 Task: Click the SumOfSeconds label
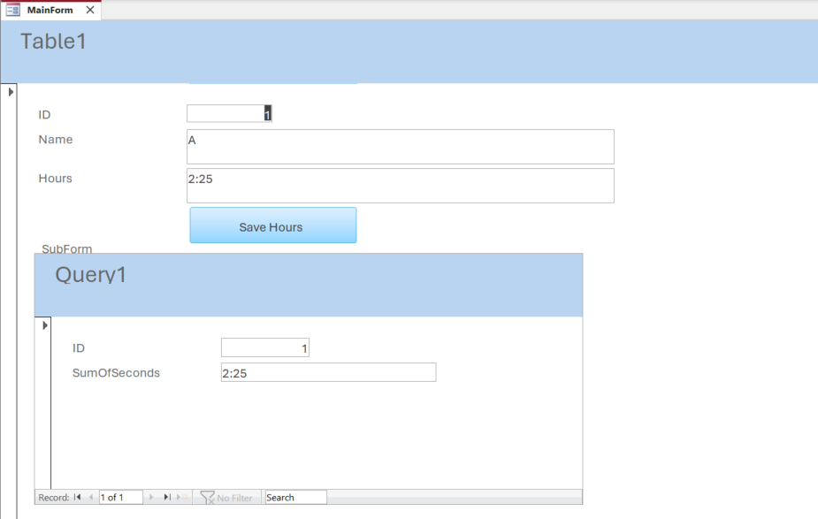pos(116,373)
